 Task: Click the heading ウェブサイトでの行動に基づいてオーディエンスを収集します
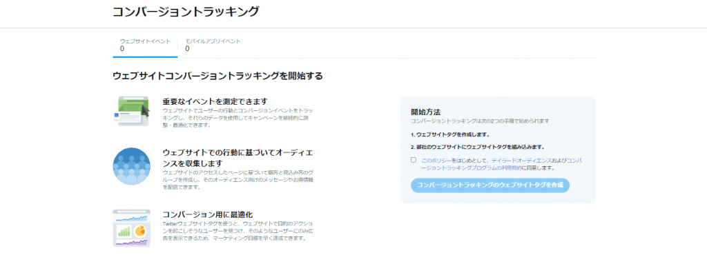click(x=238, y=157)
